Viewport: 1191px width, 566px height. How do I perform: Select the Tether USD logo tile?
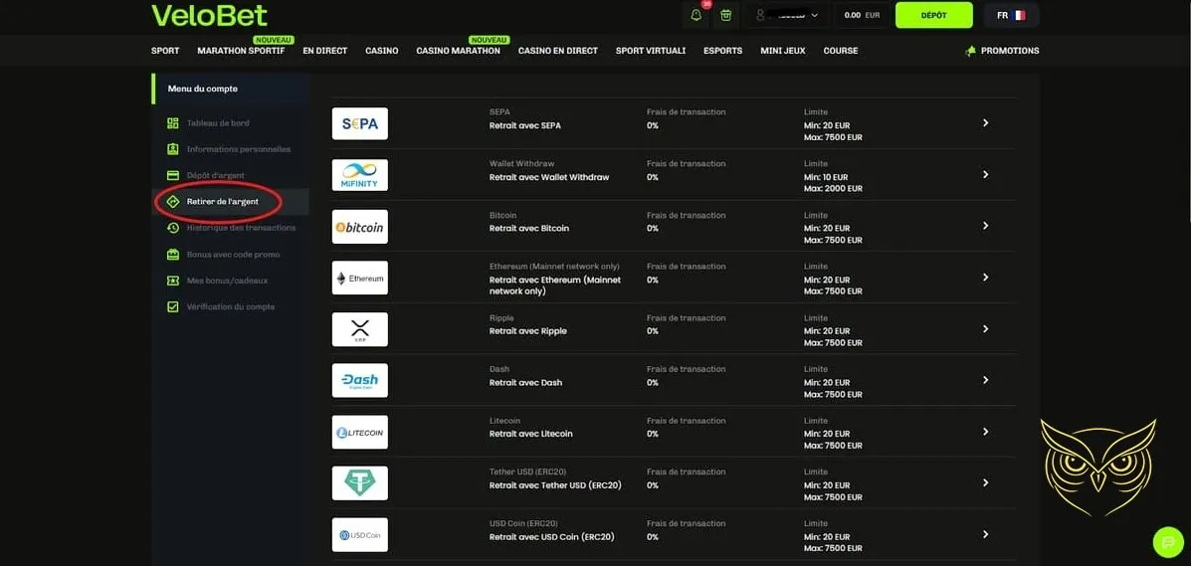(x=359, y=483)
